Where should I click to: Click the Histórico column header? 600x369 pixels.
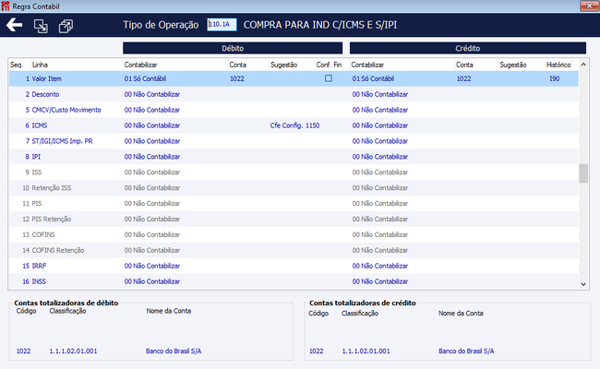pos(558,65)
